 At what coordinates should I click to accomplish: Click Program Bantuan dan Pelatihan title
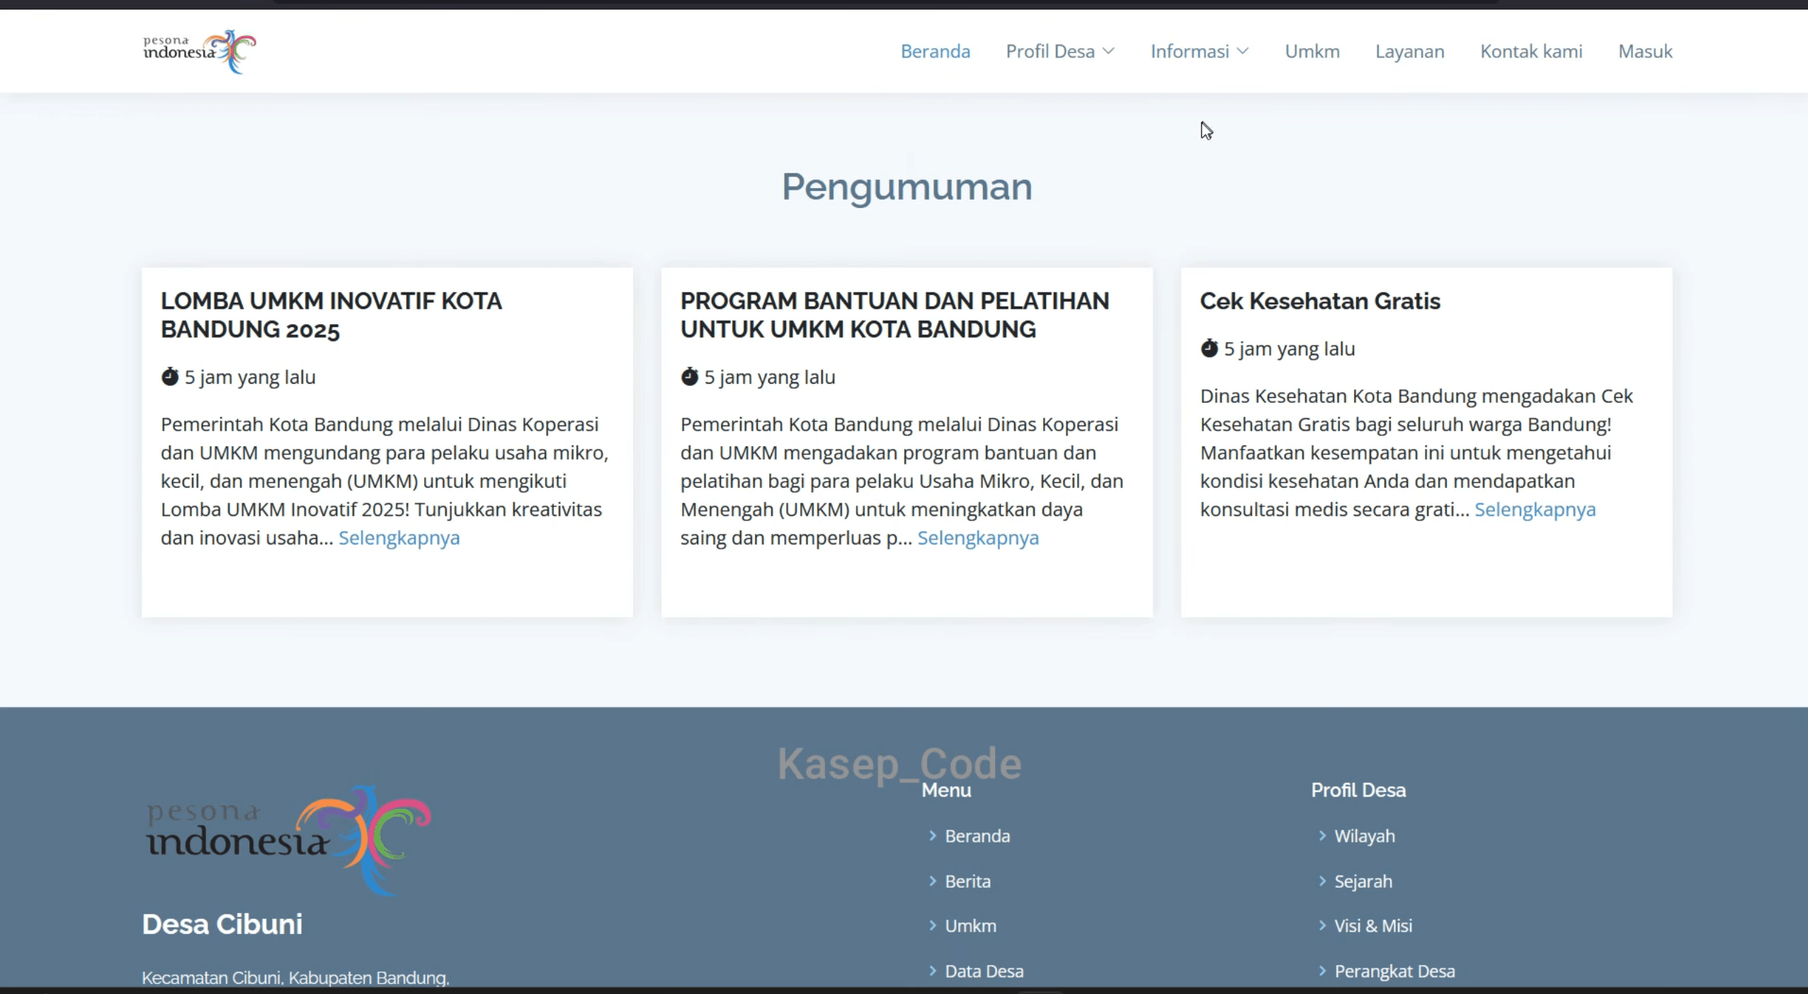(x=895, y=314)
